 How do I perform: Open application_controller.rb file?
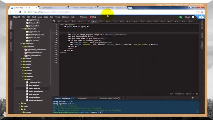(36, 50)
